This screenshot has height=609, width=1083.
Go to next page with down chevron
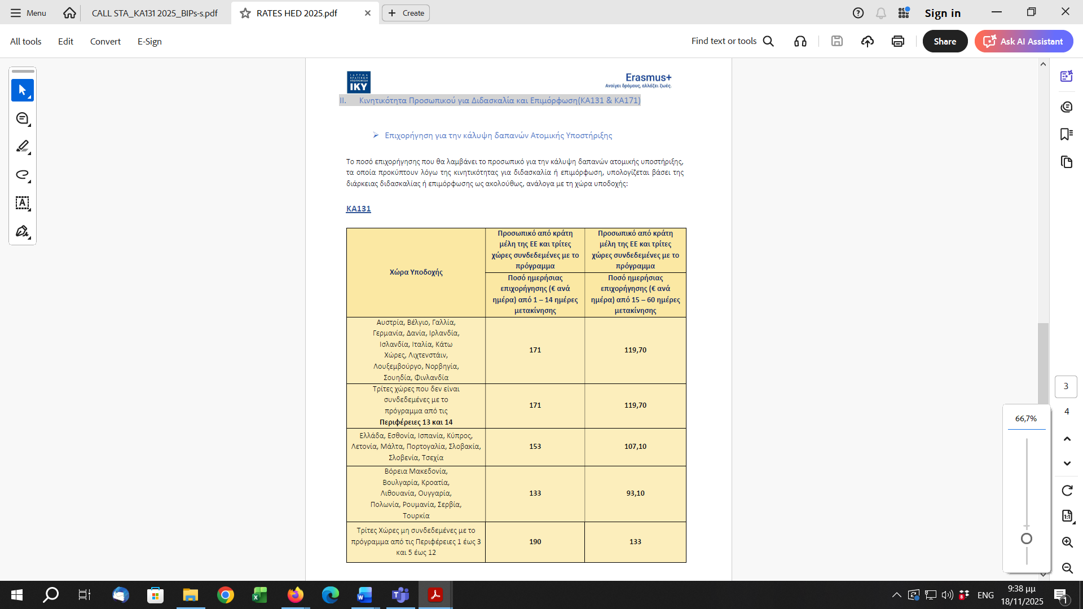[x=1067, y=464]
